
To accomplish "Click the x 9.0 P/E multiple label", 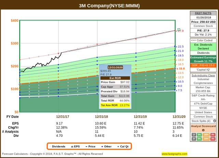I will click(179, 86).
